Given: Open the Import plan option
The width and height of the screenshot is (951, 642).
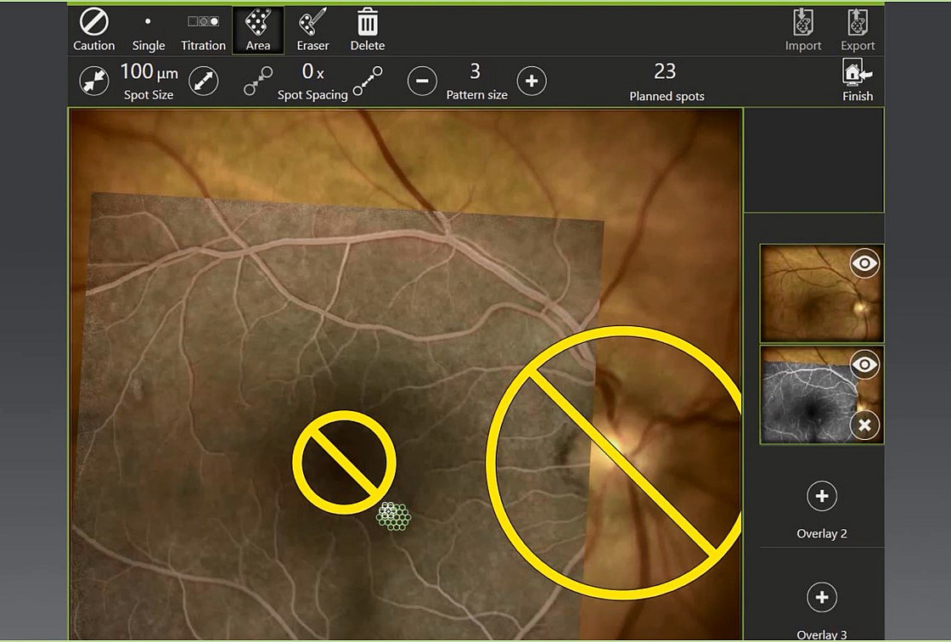Looking at the screenshot, I should (x=803, y=31).
